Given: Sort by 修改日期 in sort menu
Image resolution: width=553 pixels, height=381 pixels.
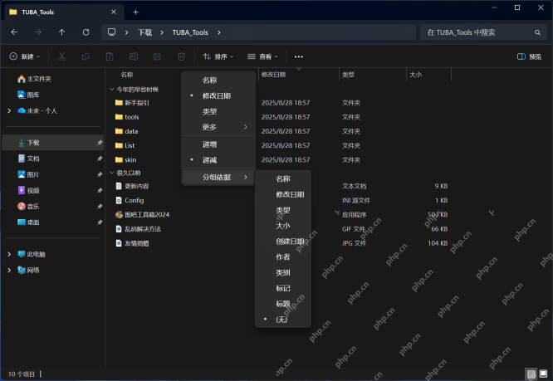Looking at the screenshot, I should (218, 95).
